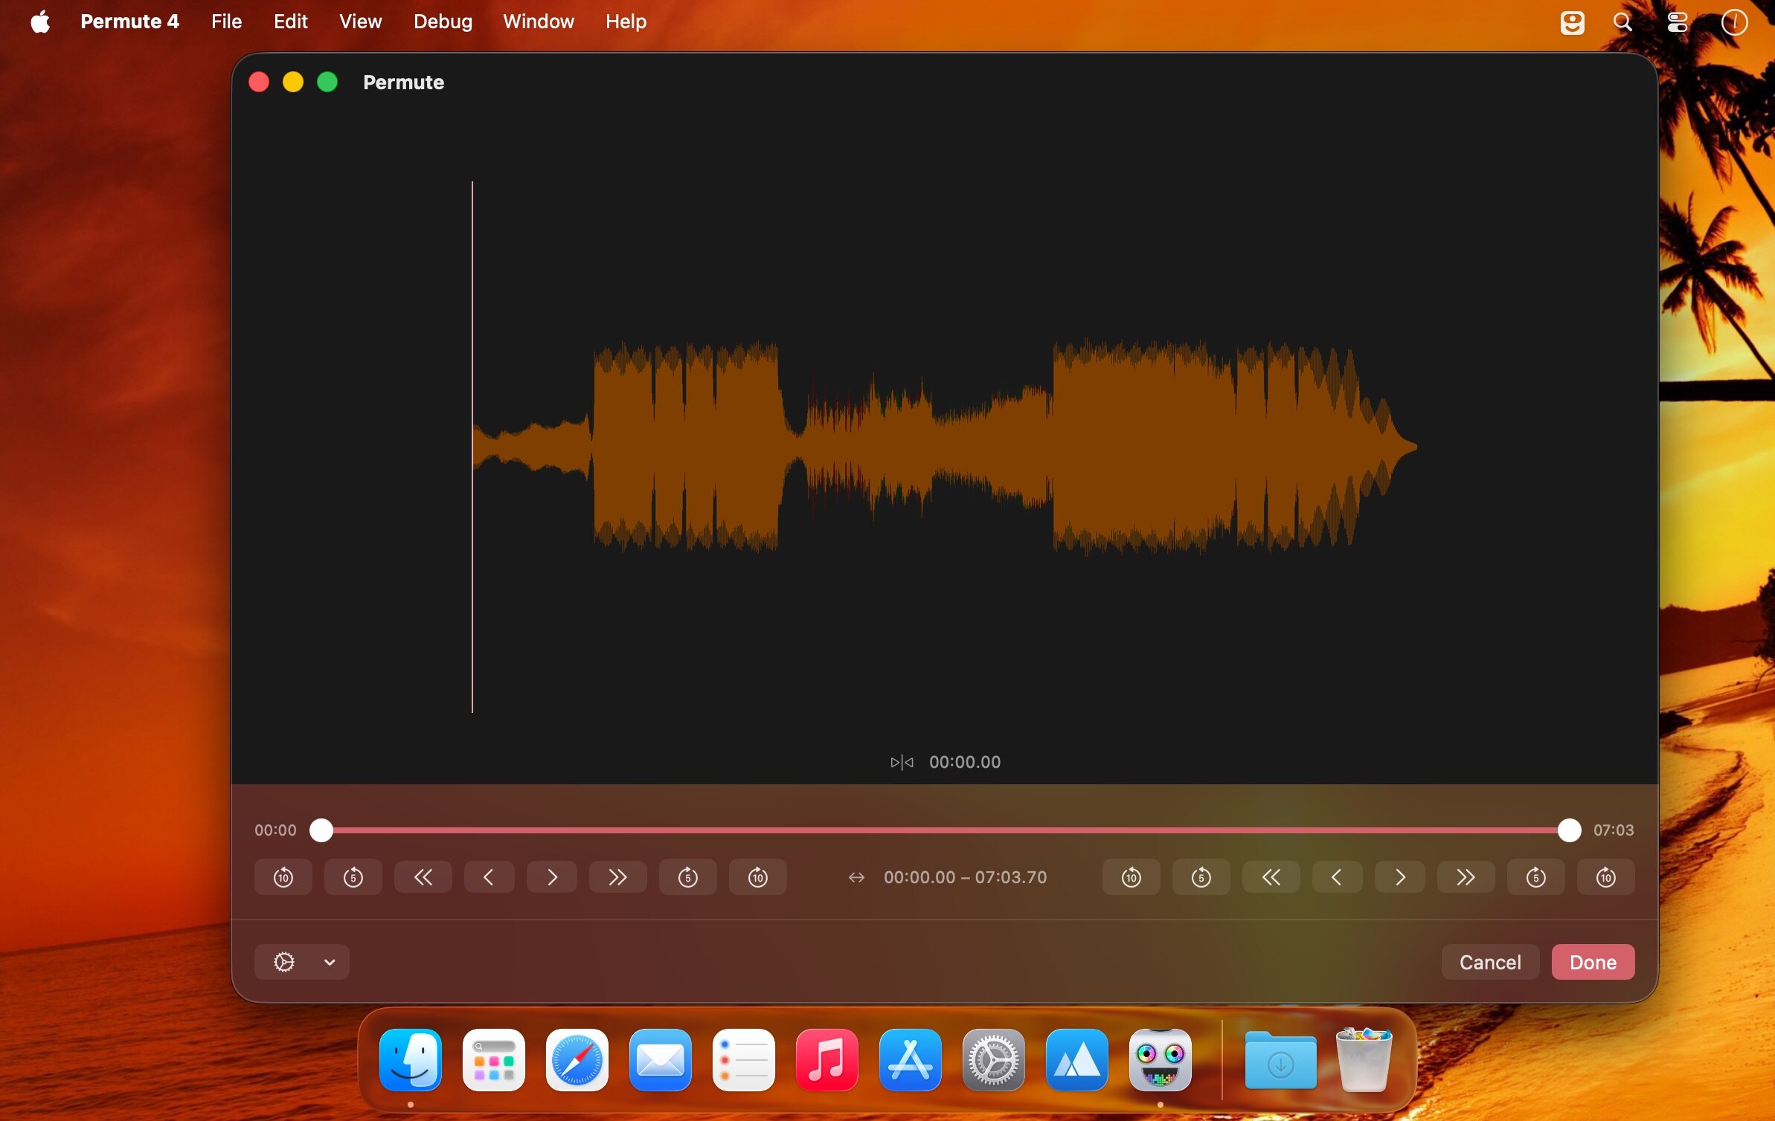1775x1121 pixels.
Task: Open the Help menu
Action: click(x=626, y=22)
